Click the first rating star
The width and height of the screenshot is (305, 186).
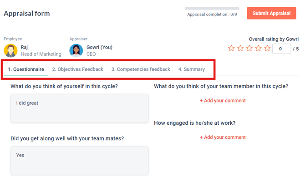[231, 48]
